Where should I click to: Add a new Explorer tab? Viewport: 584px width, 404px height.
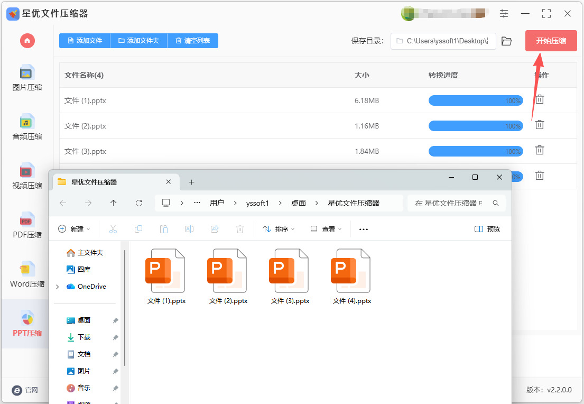[x=191, y=182]
